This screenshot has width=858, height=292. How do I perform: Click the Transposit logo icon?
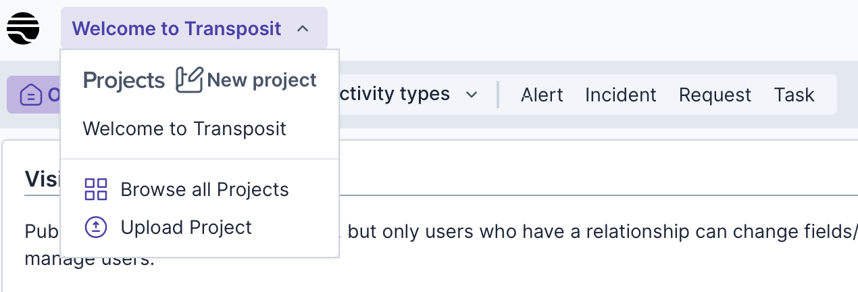point(23,28)
